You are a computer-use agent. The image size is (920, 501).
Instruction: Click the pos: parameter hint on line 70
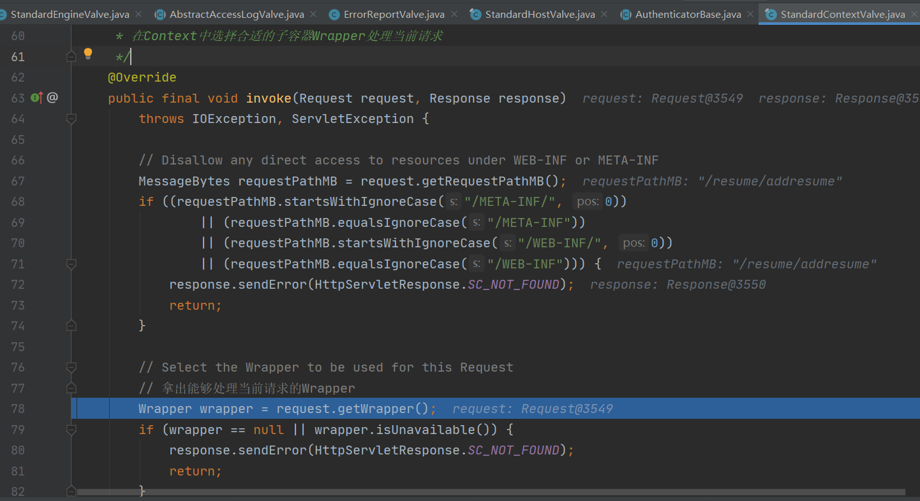634,243
